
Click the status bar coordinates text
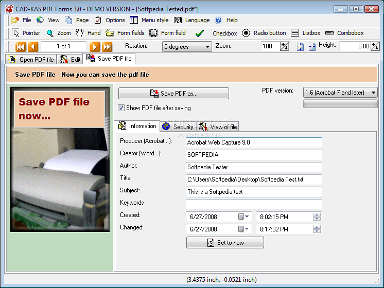point(221,279)
